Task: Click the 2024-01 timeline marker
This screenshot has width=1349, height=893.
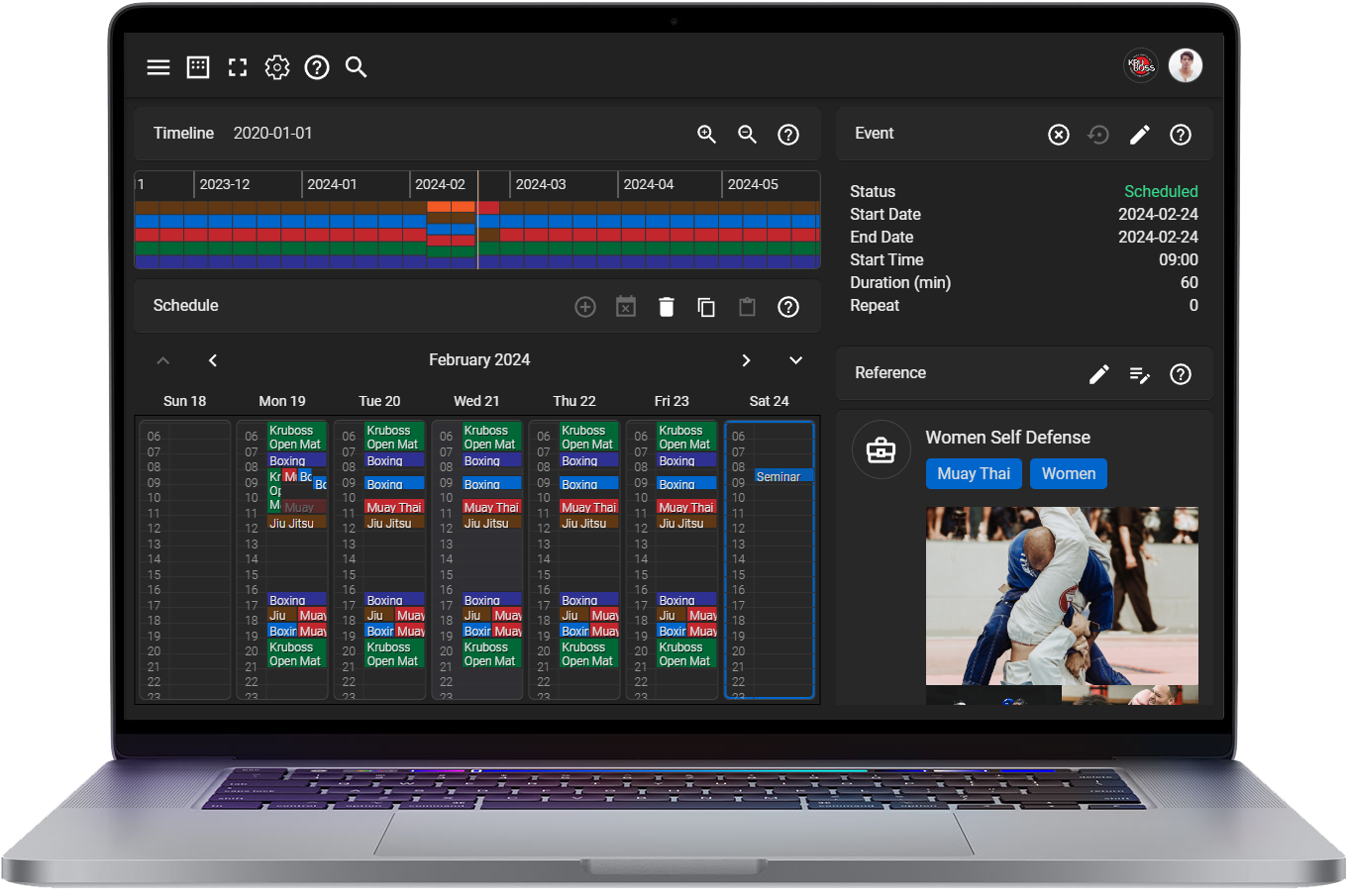Action: [332, 184]
